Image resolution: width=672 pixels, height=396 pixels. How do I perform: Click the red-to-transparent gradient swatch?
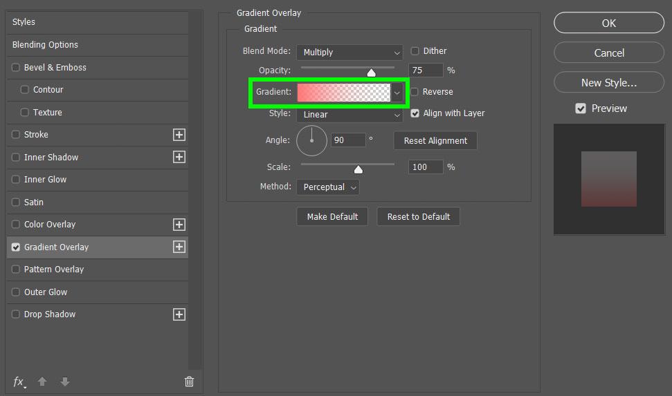(x=344, y=93)
